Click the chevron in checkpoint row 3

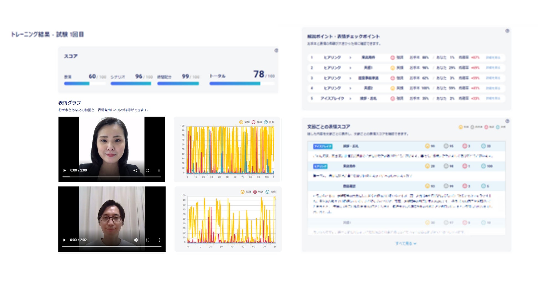[x=350, y=78]
